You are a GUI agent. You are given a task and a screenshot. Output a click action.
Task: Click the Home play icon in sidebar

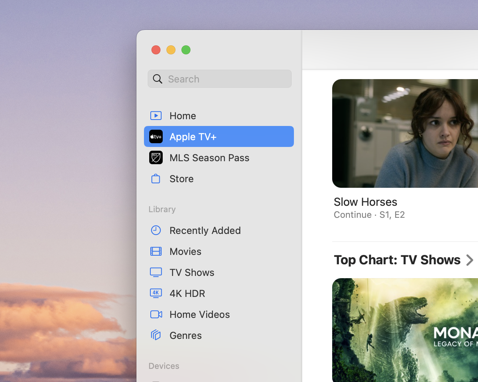coord(156,115)
